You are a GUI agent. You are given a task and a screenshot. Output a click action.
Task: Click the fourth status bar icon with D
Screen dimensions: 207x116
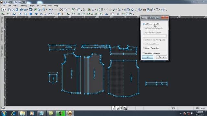point(125,108)
